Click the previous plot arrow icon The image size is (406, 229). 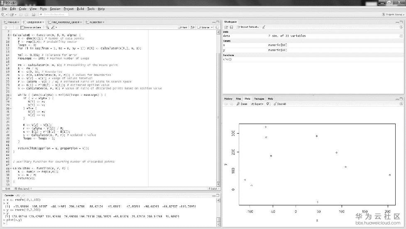[226, 104]
